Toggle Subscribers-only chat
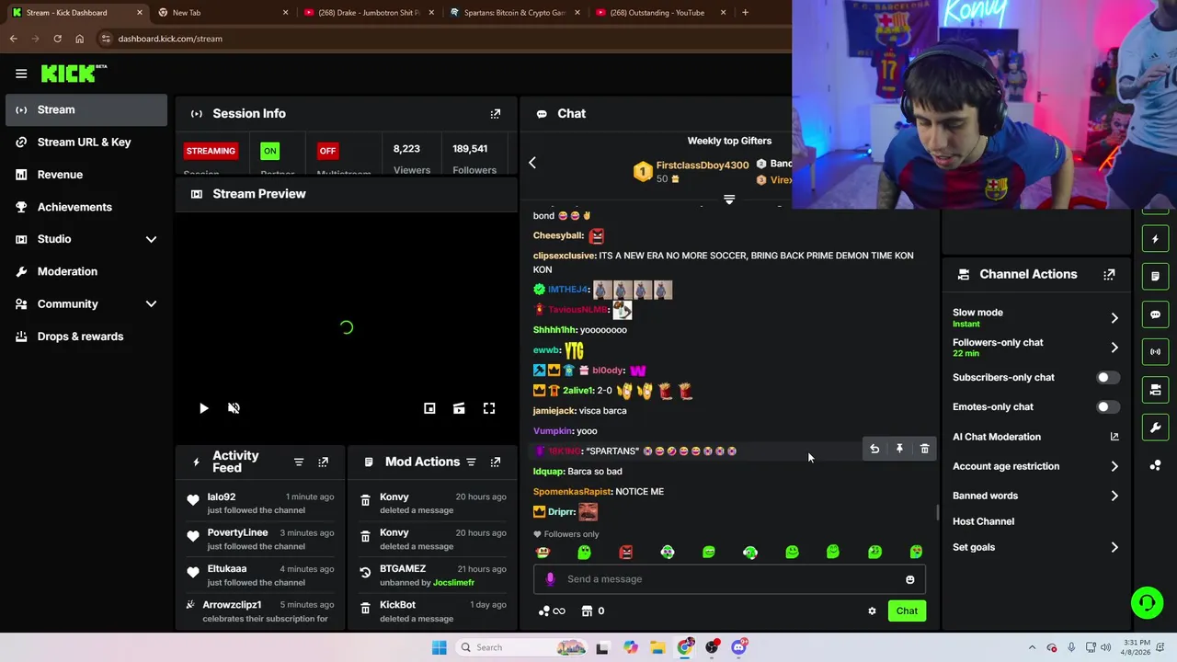Screen dimensions: 1177x662 (x=1107, y=377)
